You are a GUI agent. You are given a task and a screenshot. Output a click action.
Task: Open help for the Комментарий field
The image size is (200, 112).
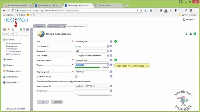click(x=111, y=91)
